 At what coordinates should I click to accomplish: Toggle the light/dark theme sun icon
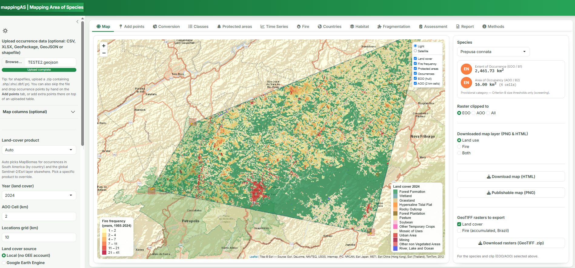(5, 31)
